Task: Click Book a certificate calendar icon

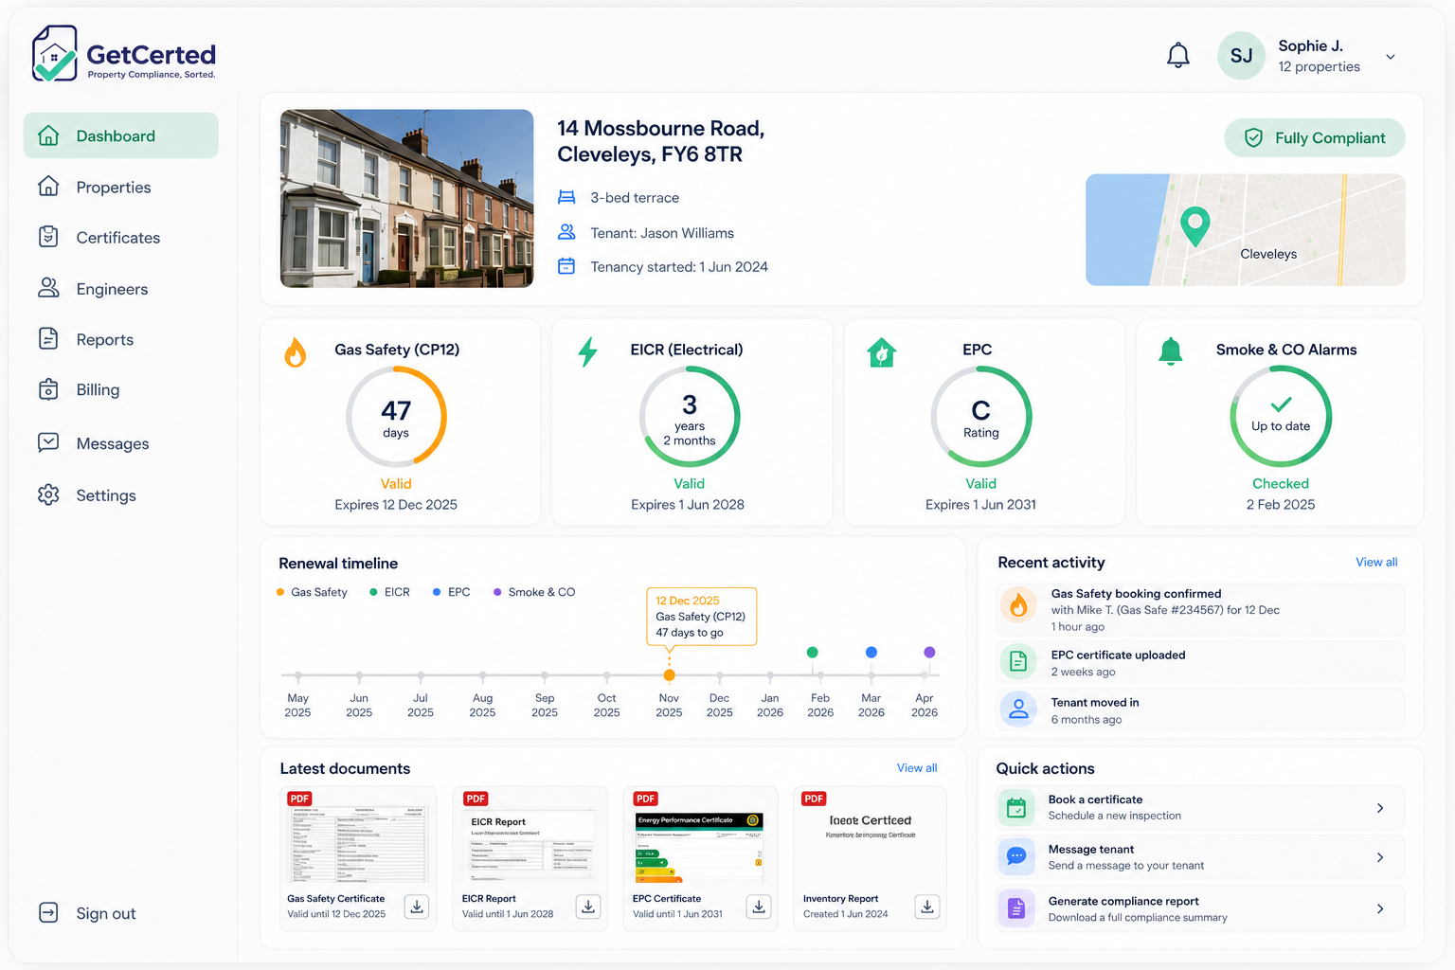Action: click(1016, 808)
